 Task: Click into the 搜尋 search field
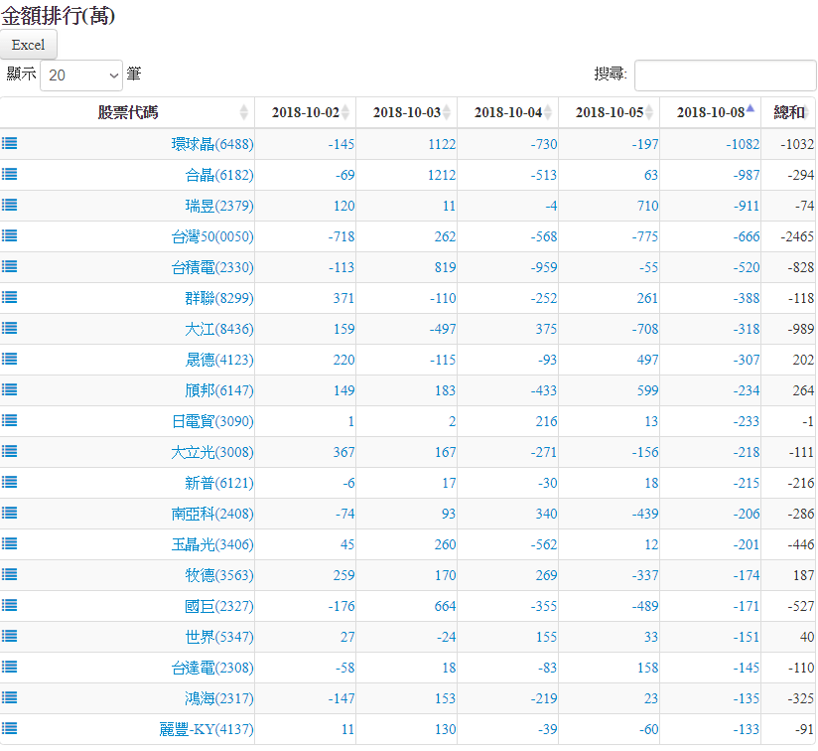pos(725,75)
